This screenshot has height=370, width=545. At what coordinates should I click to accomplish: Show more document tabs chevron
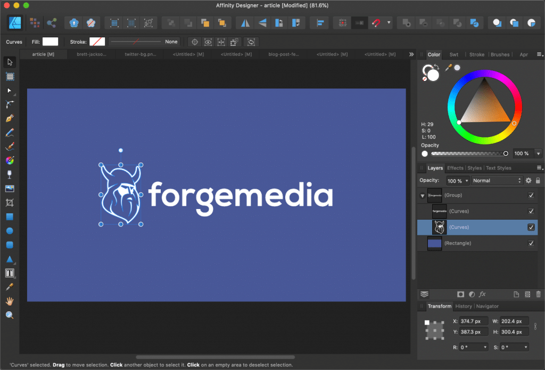coord(411,54)
